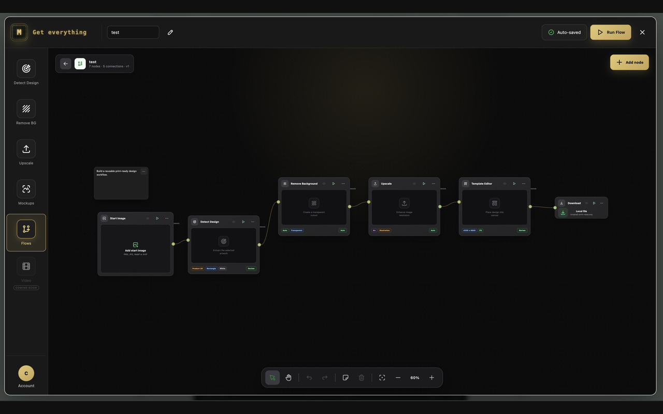This screenshot has height=414, width=663.
Task: Run the Start Image node
Action: click(x=157, y=218)
